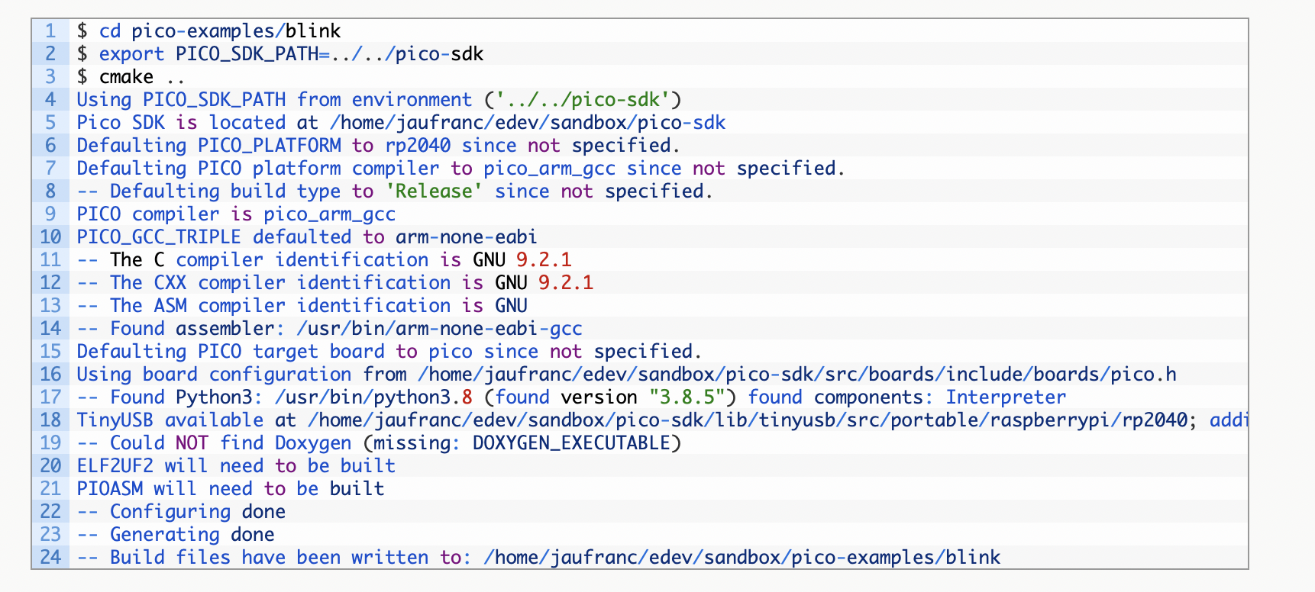The image size is (1315, 592).
Task: Click 'ELF2UF2 will need to be built'
Action: point(236,466)
